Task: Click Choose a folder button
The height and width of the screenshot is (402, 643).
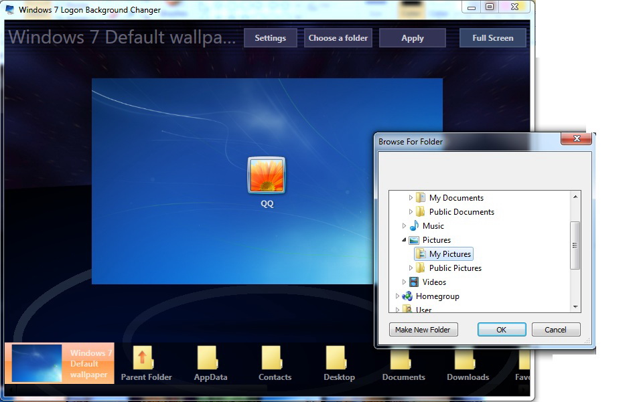Action: click(338, 38)
